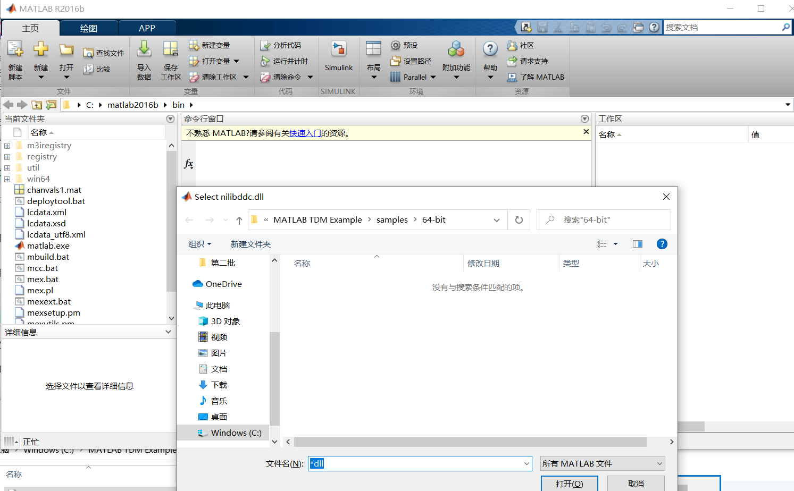The width and height of the screenshot is (794, 491).
Task: Collapse the 详细信息 details panel
Action: click(x=169, y=332)
